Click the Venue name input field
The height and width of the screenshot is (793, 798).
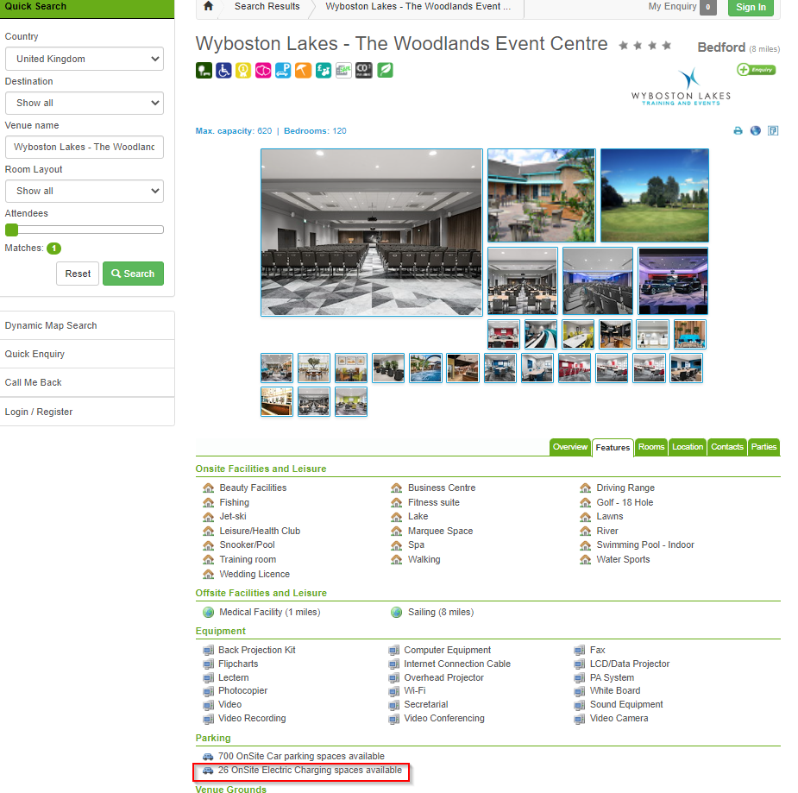85,147
